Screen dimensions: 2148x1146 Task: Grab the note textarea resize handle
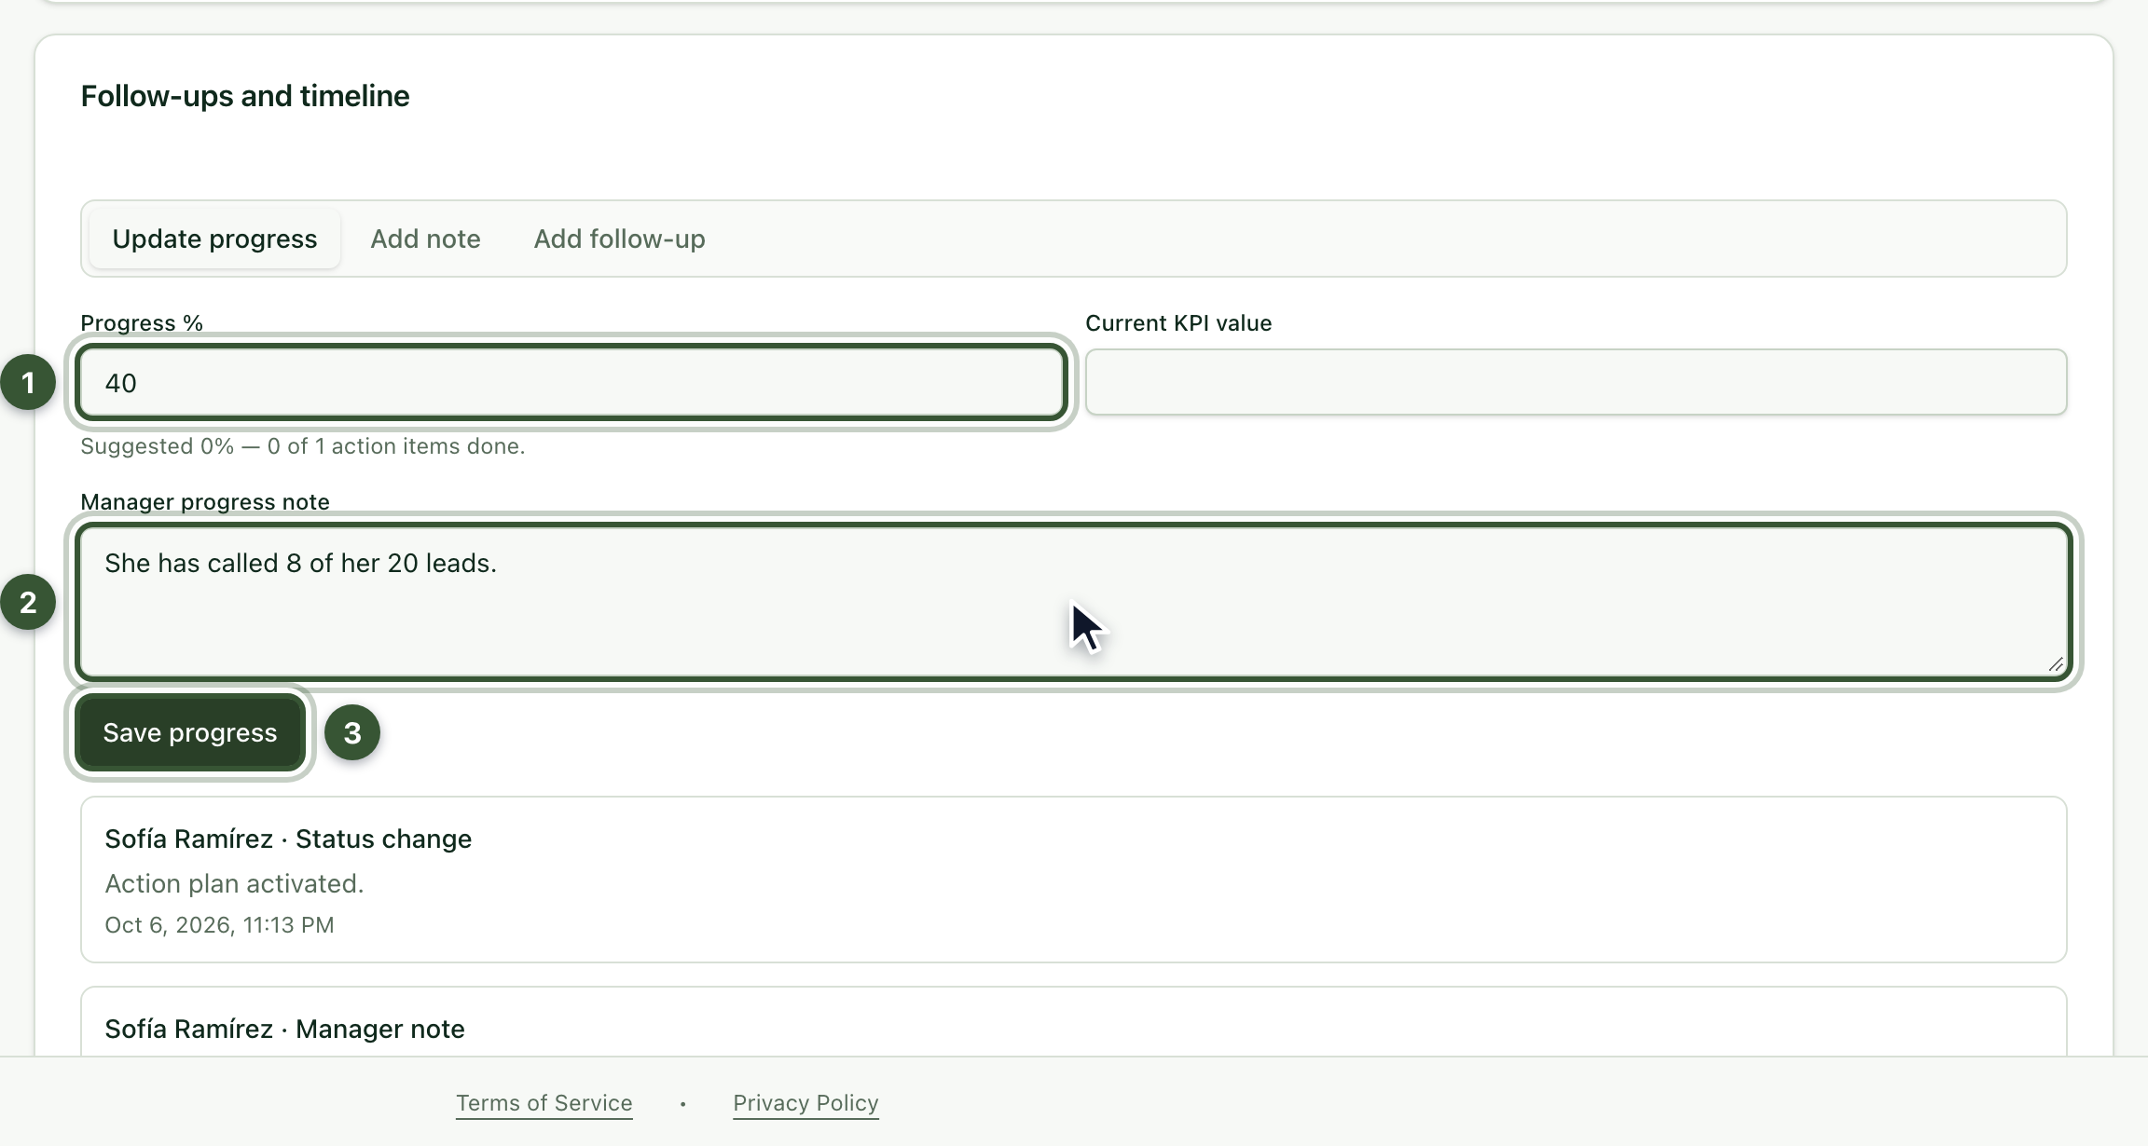(x=2056, y=664)
